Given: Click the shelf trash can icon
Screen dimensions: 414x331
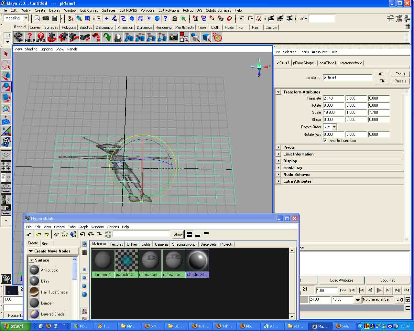Looking at the screenshot, I should tap(408, 27).
